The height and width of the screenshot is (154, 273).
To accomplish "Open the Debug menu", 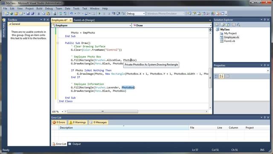I will click(49, 9).
